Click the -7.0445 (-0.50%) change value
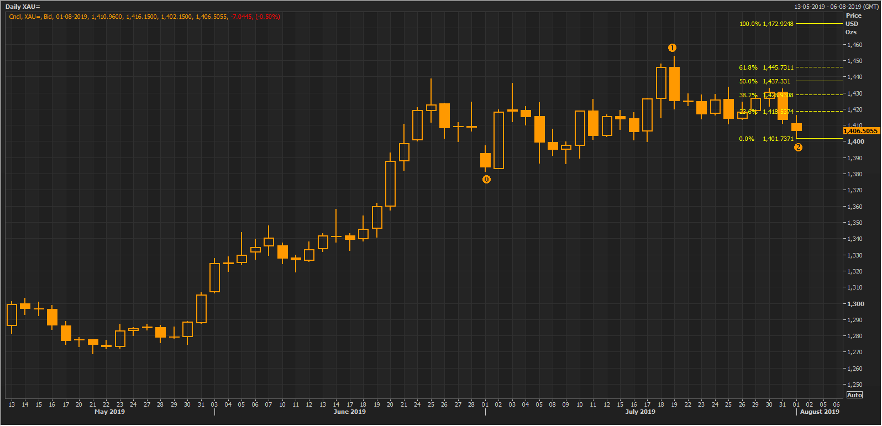This screenshot has width=882, height=426. (255, 17)
